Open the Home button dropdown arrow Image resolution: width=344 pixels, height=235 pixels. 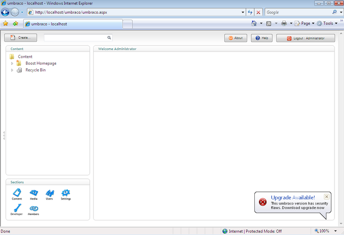pos(261,23)
